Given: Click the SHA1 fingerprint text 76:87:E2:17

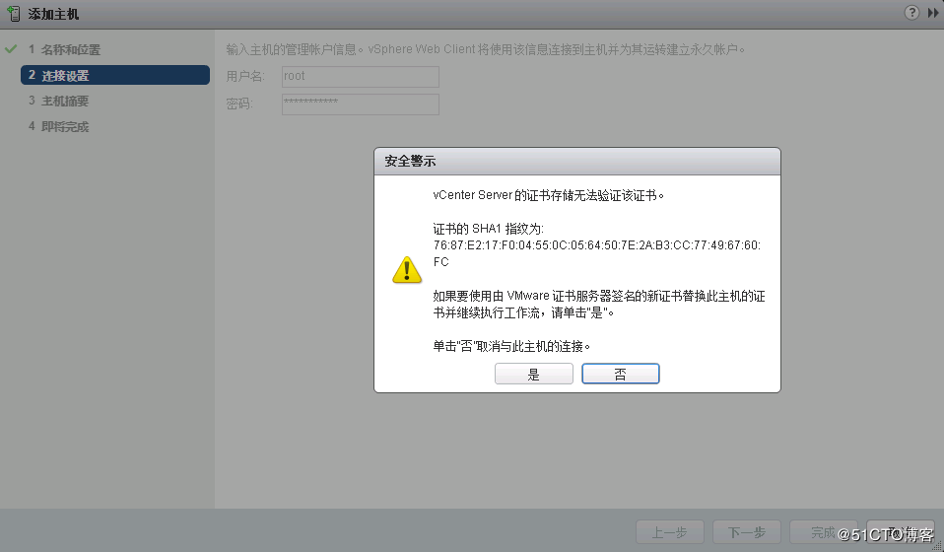Looking at the screenshot, I should point(596,253).
